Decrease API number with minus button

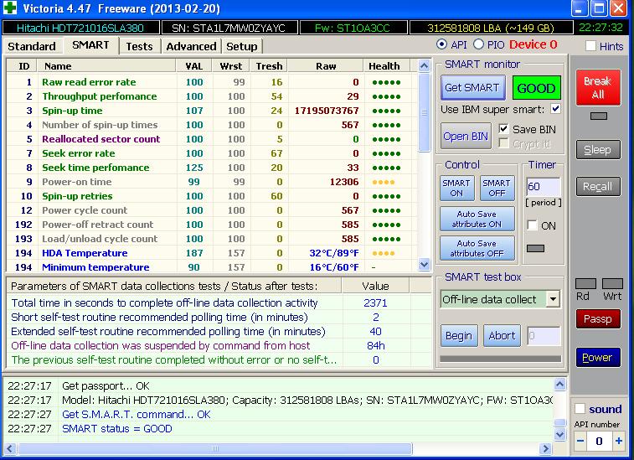click(580, 441)
